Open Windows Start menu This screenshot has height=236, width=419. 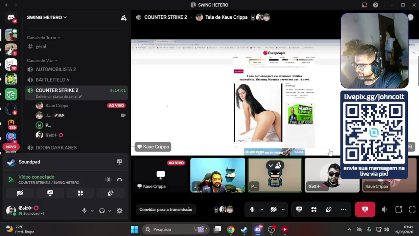[x=134, y=229]
